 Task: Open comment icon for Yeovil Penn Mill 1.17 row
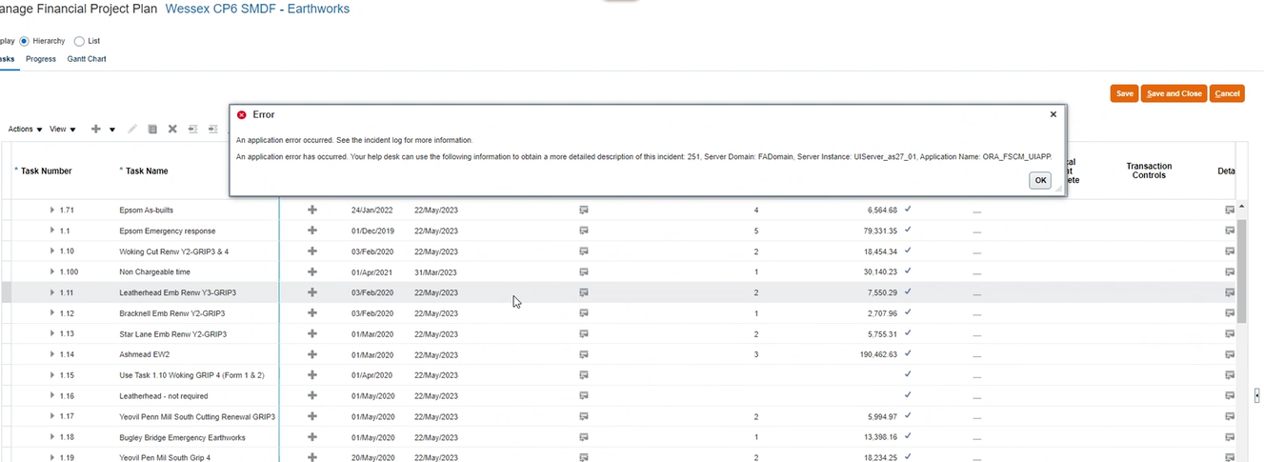(584, 416)
